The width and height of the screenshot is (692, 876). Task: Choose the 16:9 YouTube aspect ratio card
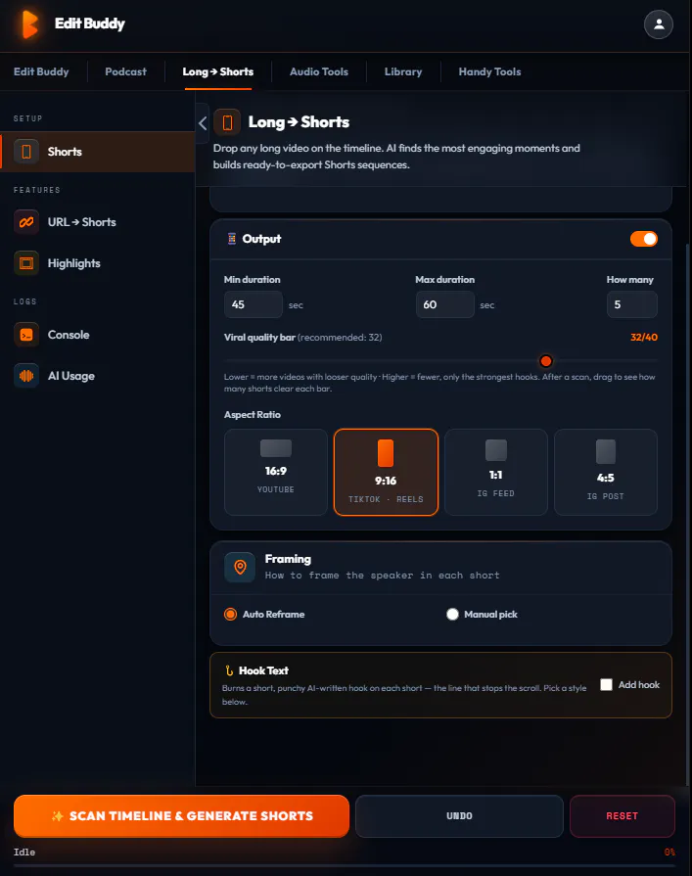(276, 472)
